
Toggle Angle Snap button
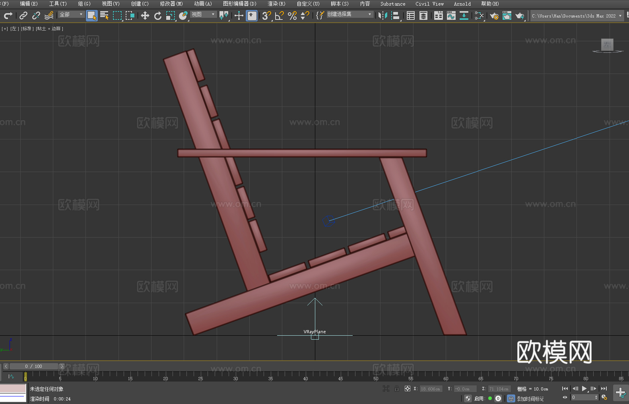click(280, 15)
